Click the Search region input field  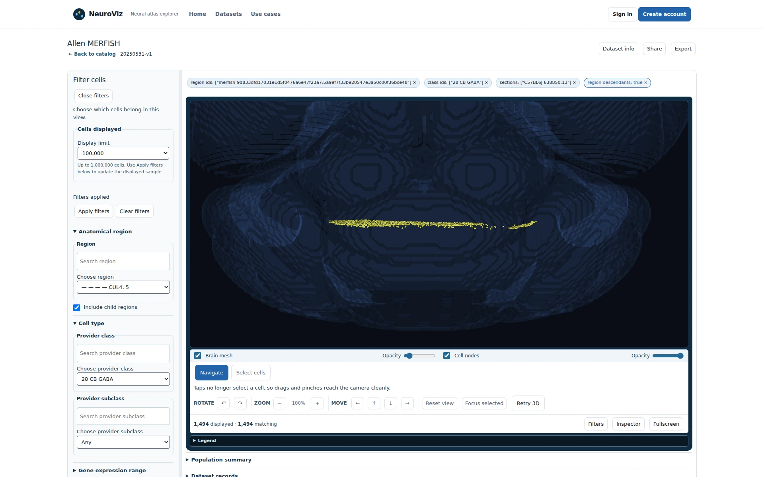point(123,262)
